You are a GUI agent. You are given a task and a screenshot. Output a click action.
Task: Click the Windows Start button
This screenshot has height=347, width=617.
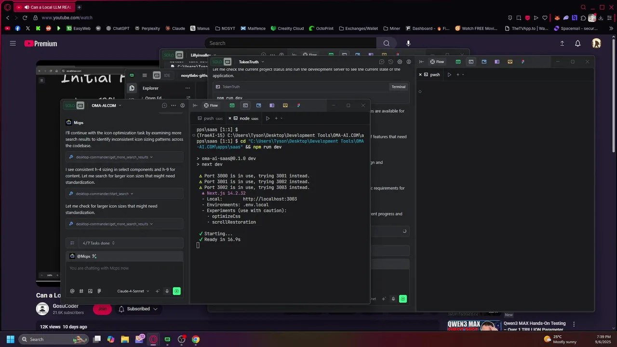tap(10, 339)
